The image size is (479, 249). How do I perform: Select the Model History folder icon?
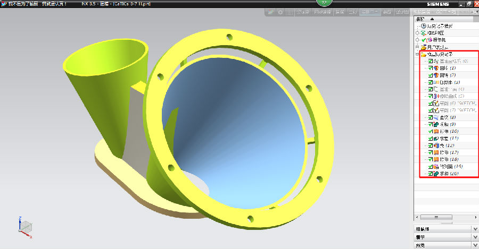tap(424, 54)
